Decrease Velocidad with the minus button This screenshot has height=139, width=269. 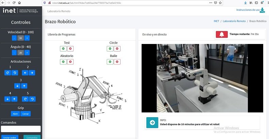14,38
